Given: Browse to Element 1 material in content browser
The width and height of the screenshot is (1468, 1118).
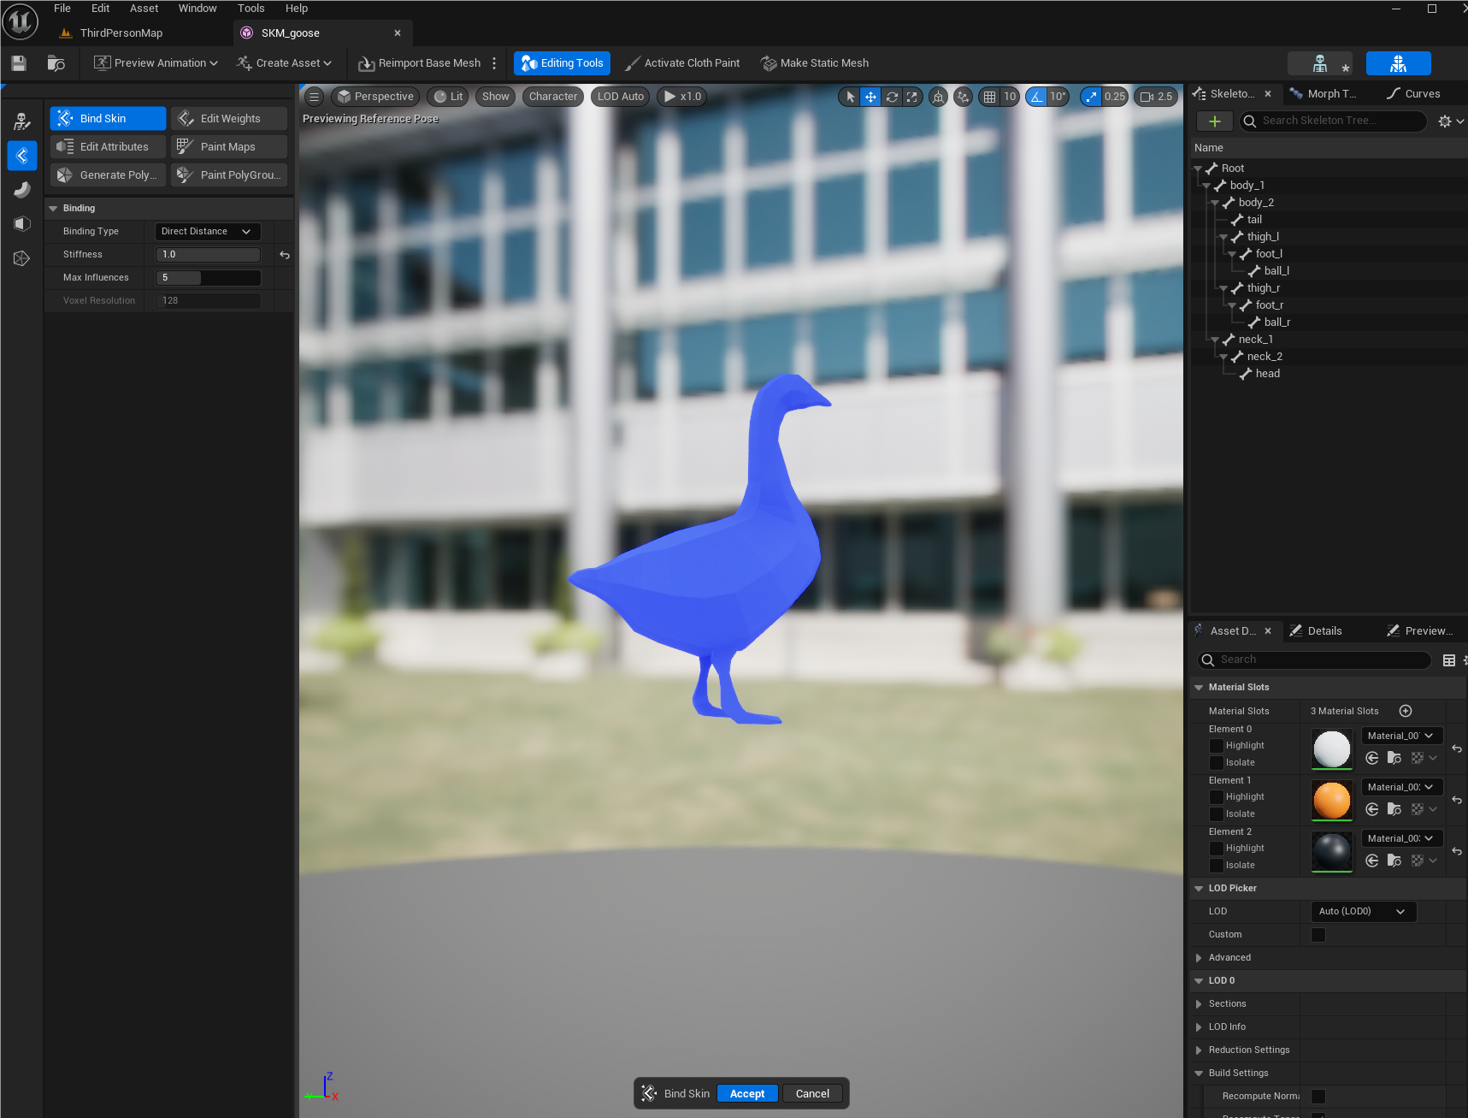Looking at the screenshot, I should 1394,809.
